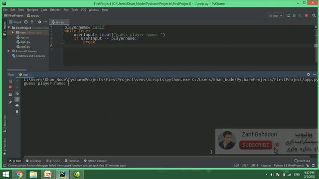Collapse the FirstProject root folder

(9, 28)
